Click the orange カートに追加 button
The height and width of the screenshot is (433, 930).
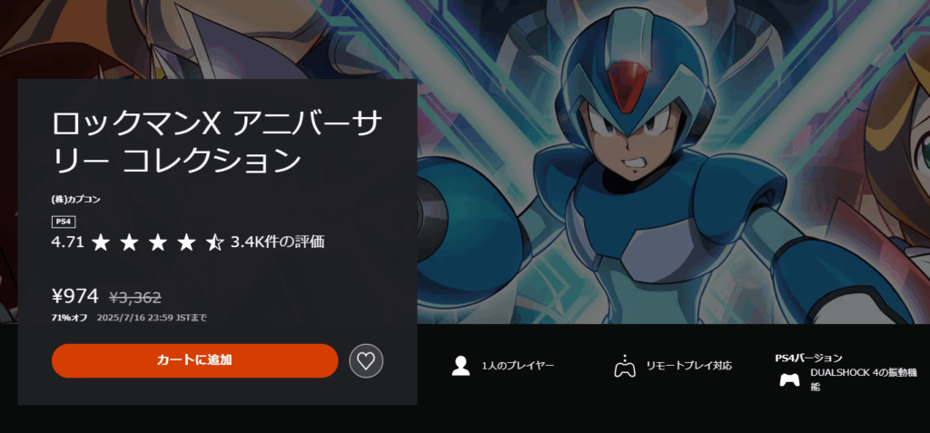(x=194, y=360)
